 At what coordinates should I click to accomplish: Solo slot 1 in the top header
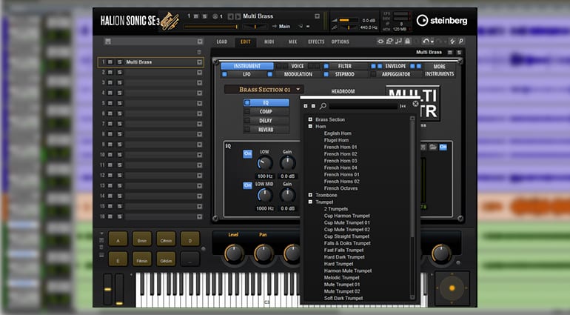[204, 16]
